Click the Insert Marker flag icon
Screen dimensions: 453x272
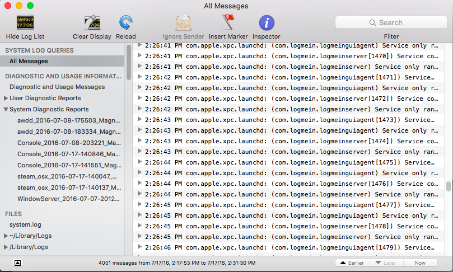pyautogui.click(x=228, y=22)
